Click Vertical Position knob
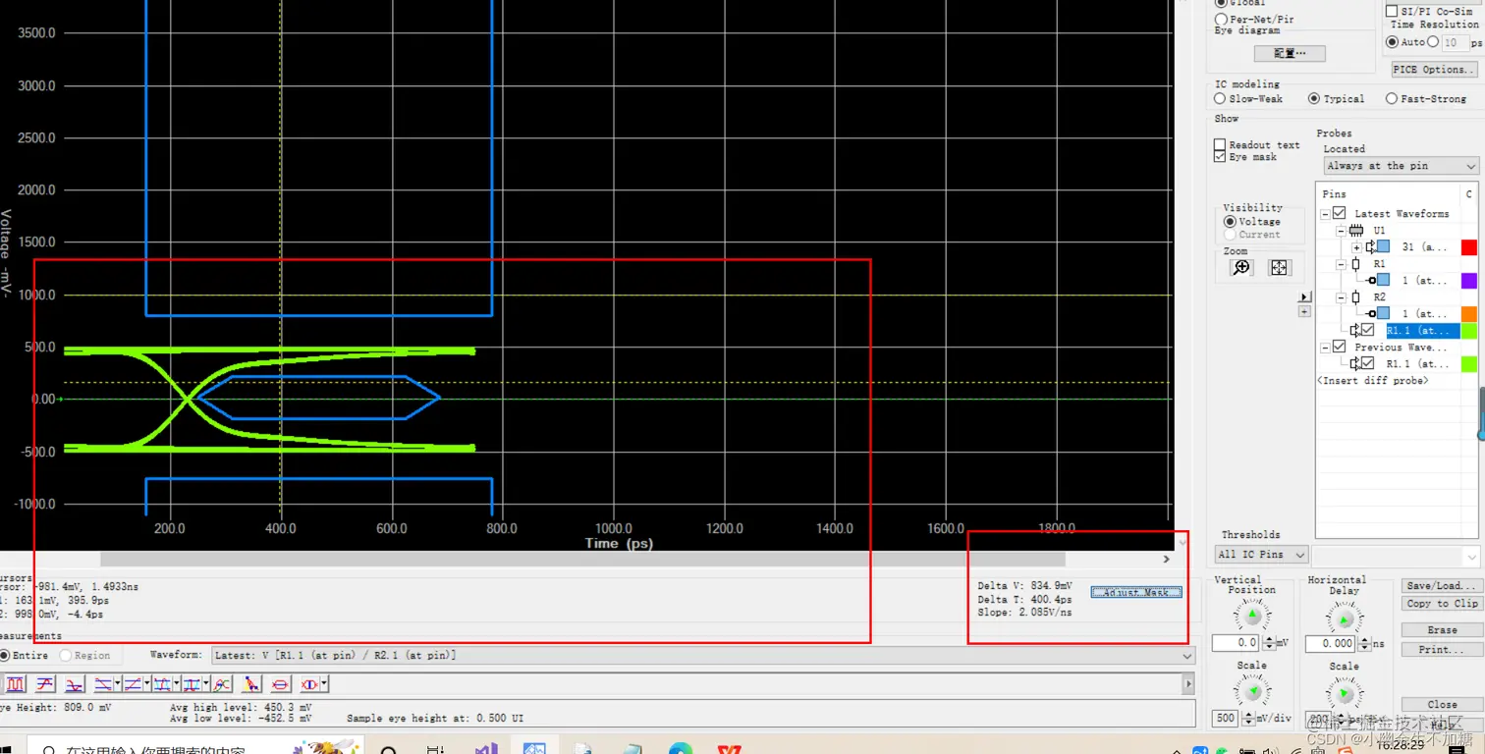1485x754 pixels. pos(1252,615)
